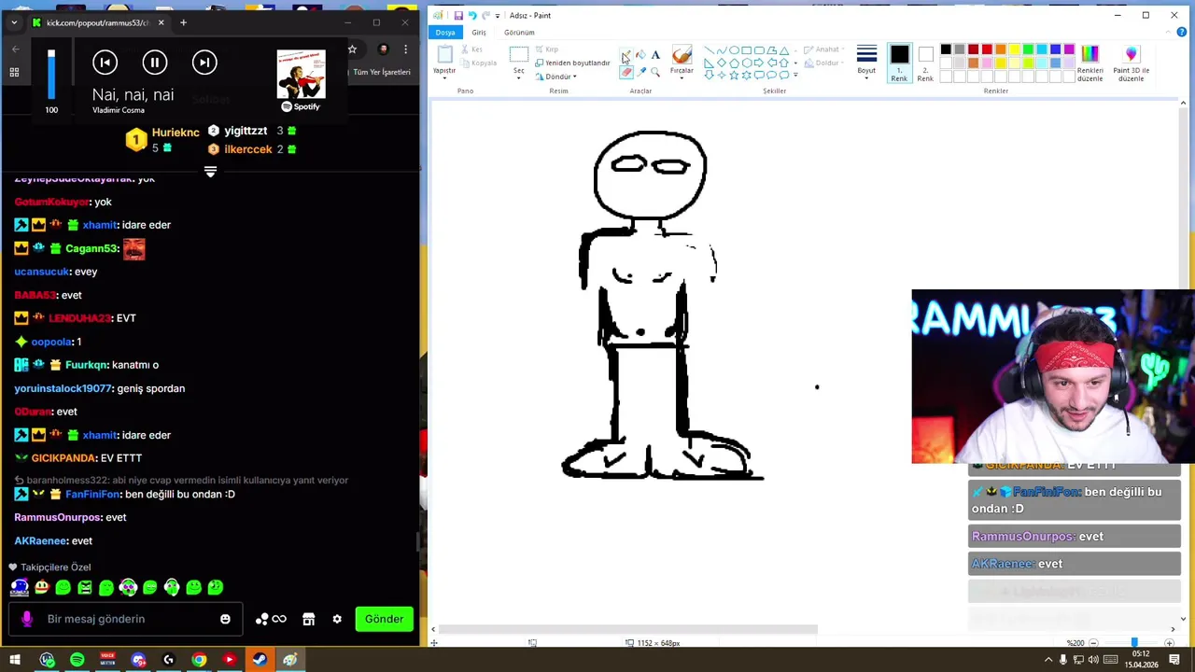Open Paint help question mark icon
This screenshot has height=672, width=1195.
(x=1184, y=33)
